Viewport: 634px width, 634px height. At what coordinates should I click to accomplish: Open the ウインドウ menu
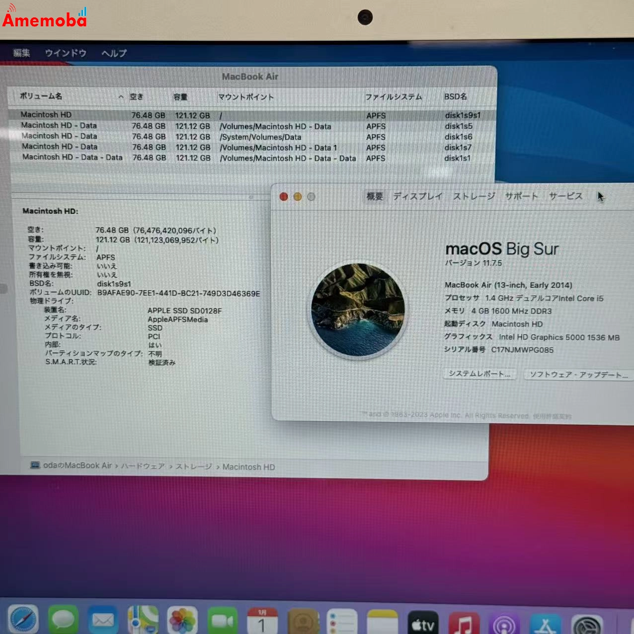click(x=65, y=53)
